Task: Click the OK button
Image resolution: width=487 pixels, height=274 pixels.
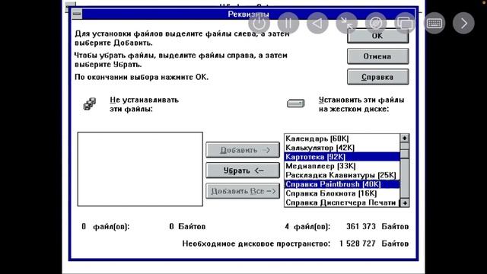Action: [x=377, y=36]
